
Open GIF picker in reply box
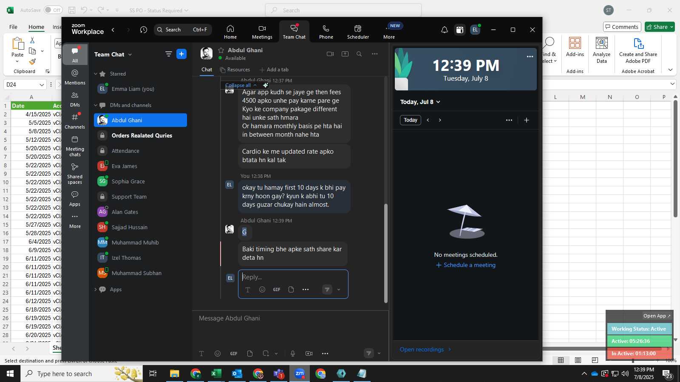pyautogui.click(x=277, y=289)
